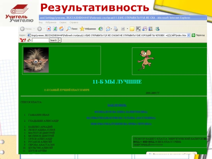Open the History clock icon
Screen dimensions: 212x159
click(x=101, y=29)
